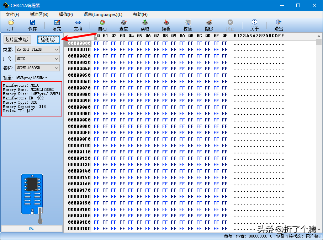Image resolution: width=323 pixels, height=240 pixels.
Task: Maximize the CH341A window
Action: [x=298, y=5]
